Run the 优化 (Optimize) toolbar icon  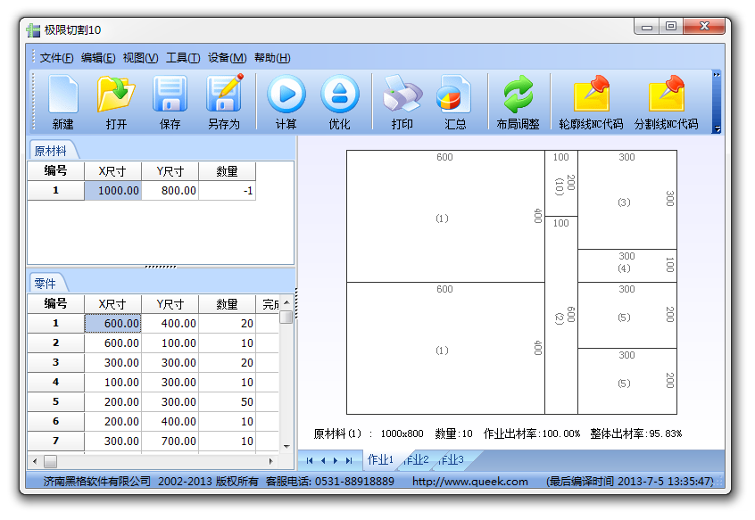click(x=339, y=102)
